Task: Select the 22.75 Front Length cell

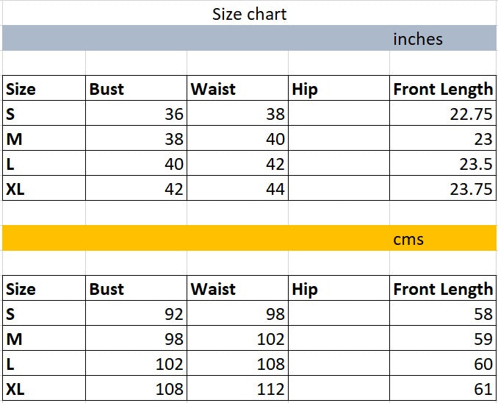Action: pos(442,114)
